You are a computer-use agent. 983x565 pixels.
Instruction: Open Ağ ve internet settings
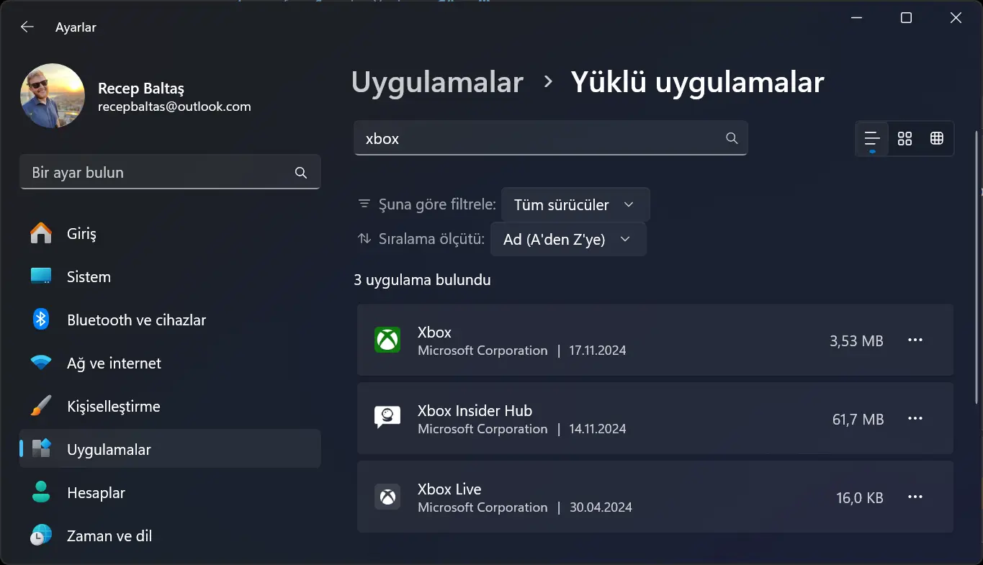pos(170,363)
